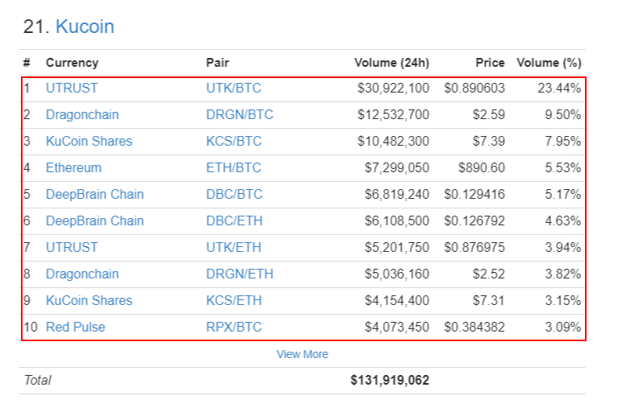Open the DRGN/BTC pair link
The width and height of the screenshot is (618, 408).
[x=239, y=114]
